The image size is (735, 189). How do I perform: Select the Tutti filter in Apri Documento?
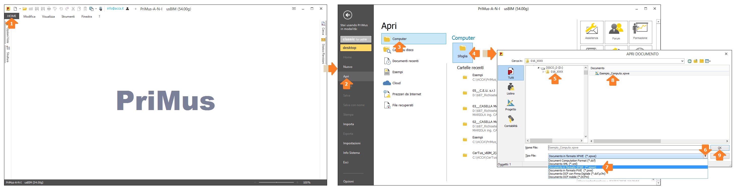click(x=511, y=73)
